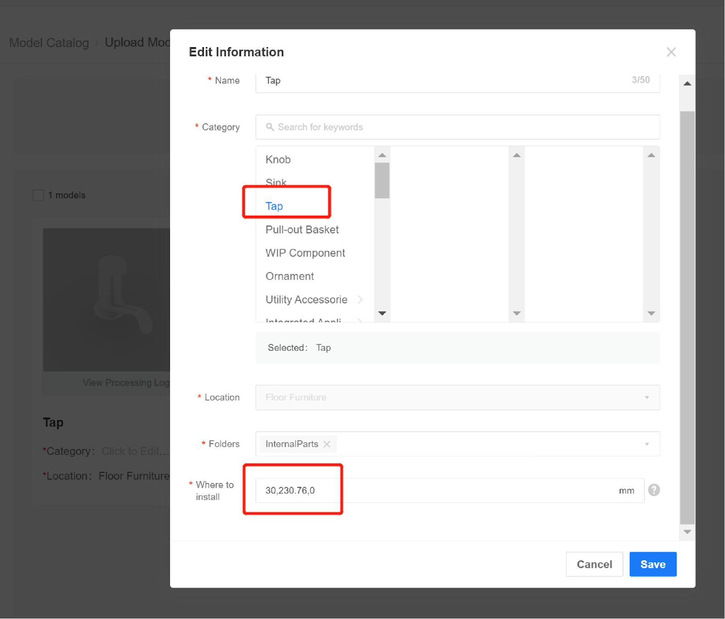Click the Cancel button
The width and height of the screenshot is (725, 619).
594,564
